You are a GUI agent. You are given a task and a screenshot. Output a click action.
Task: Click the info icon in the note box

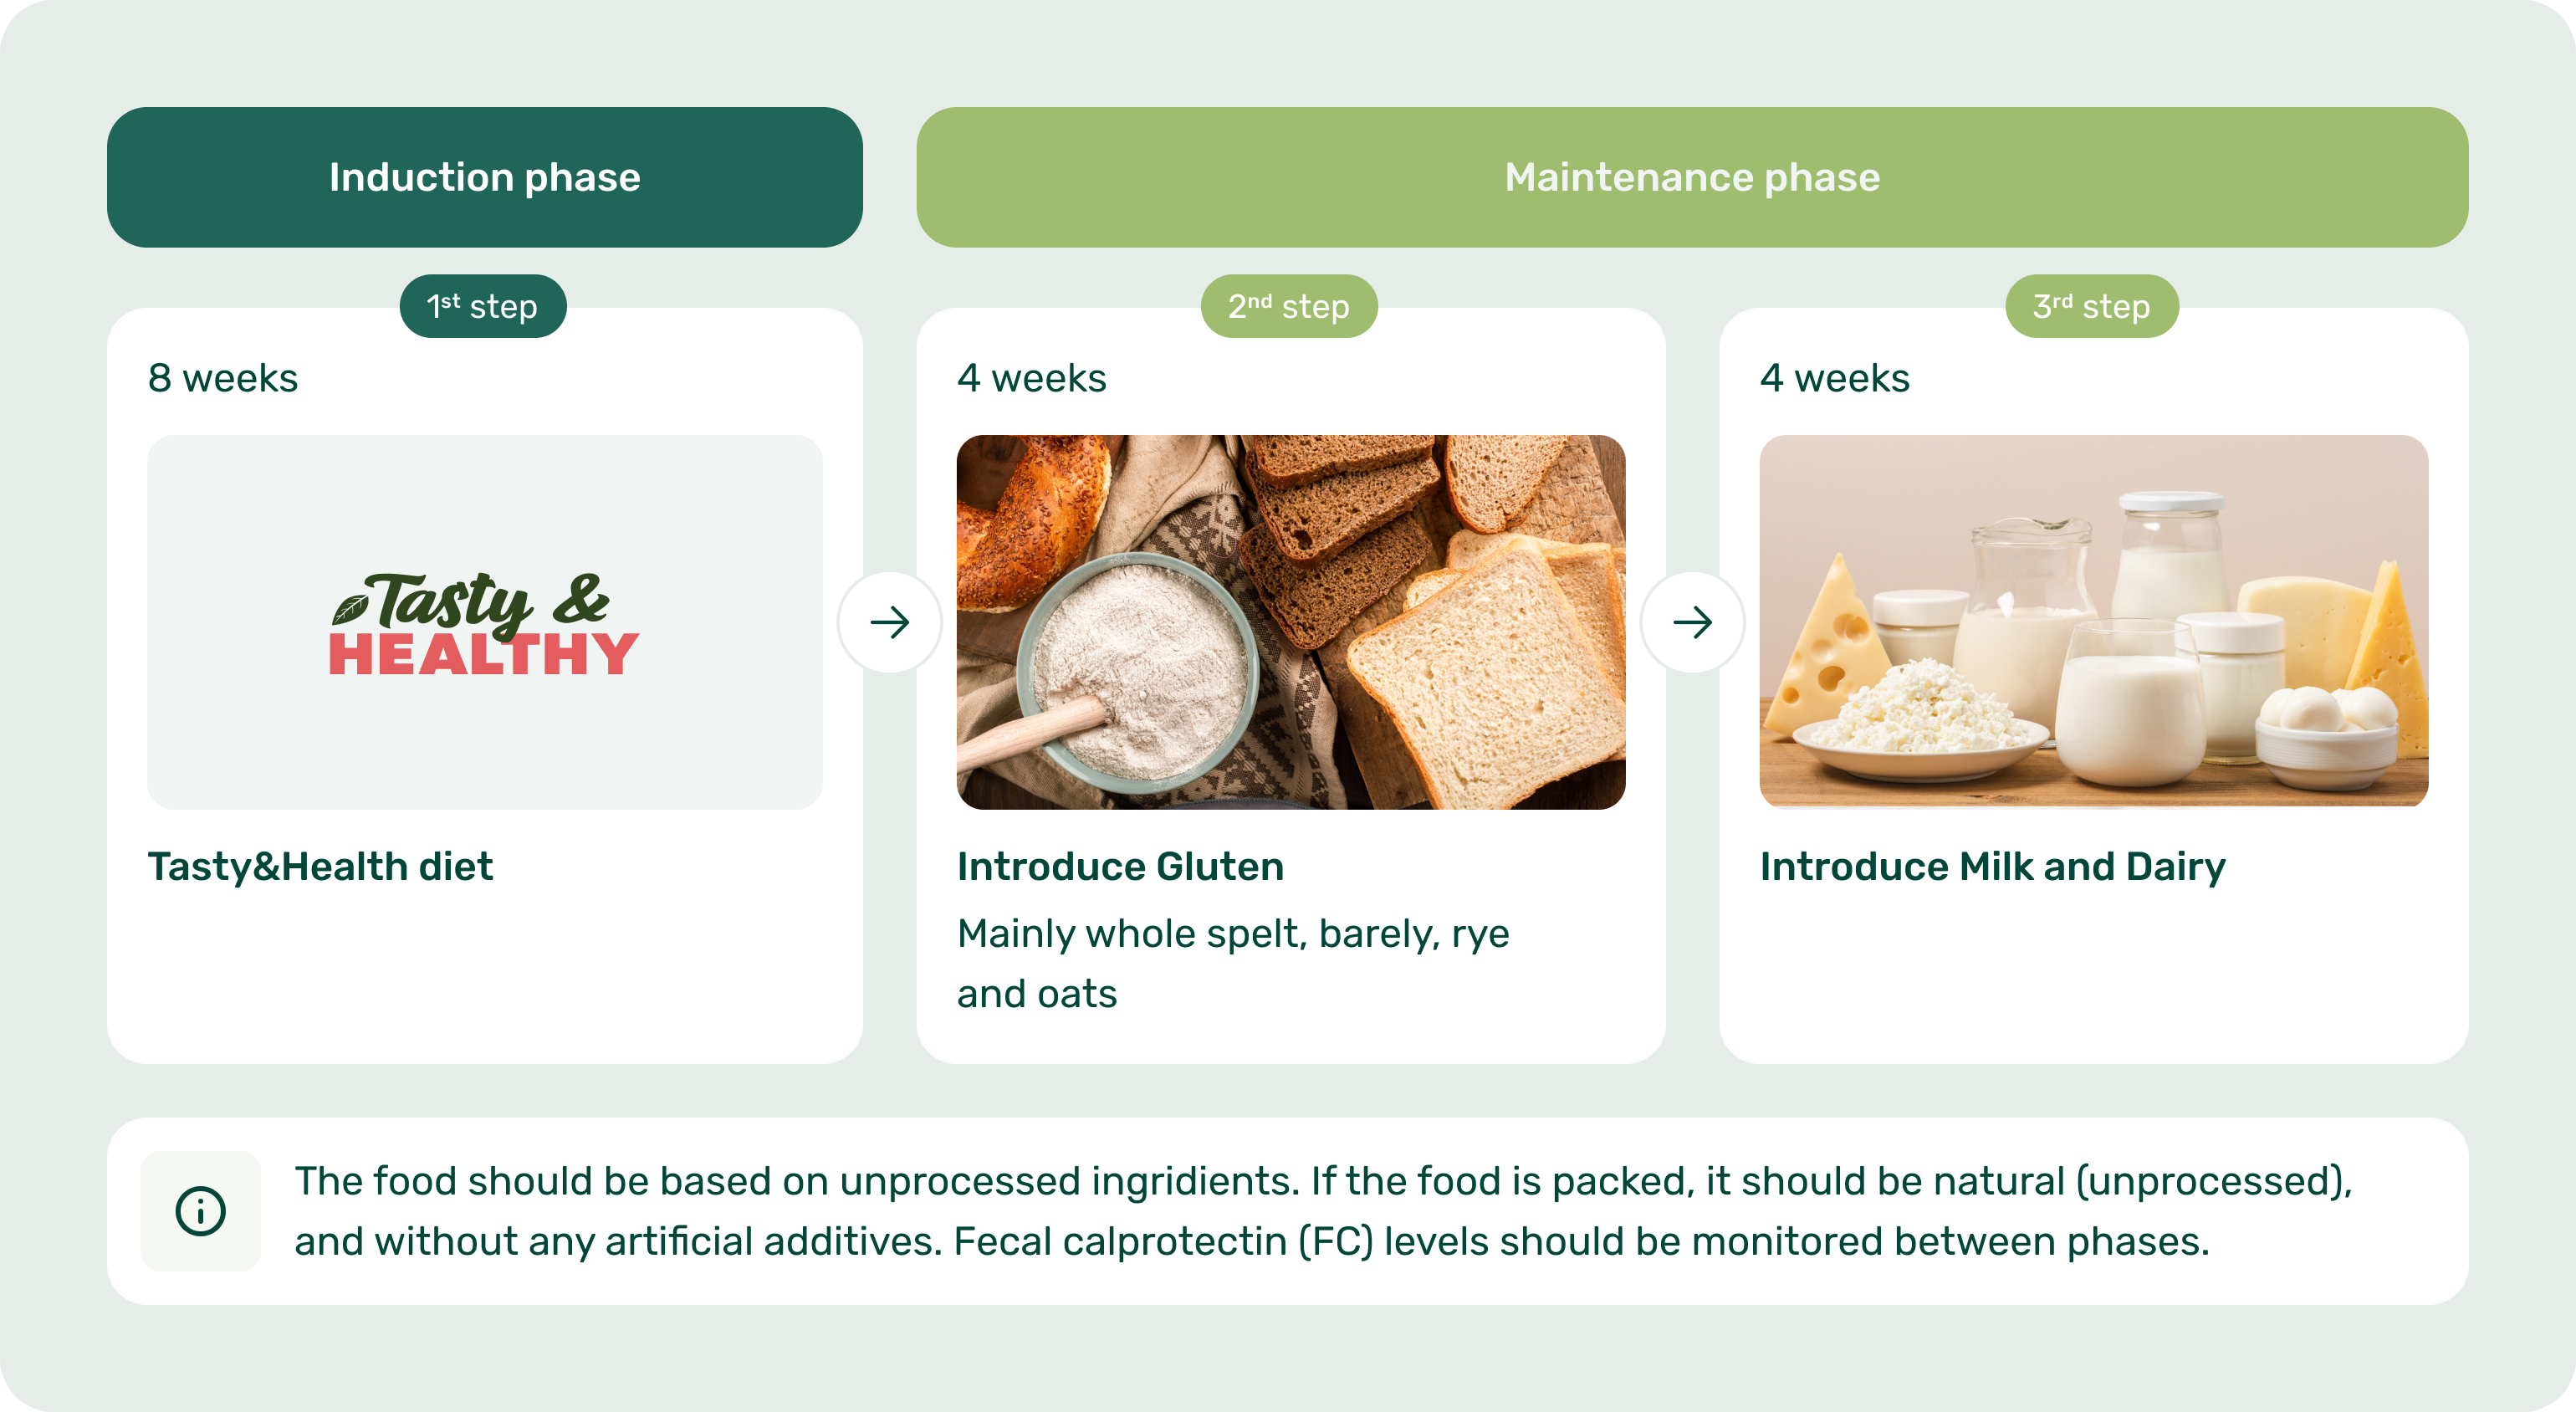pos(200,1211)
